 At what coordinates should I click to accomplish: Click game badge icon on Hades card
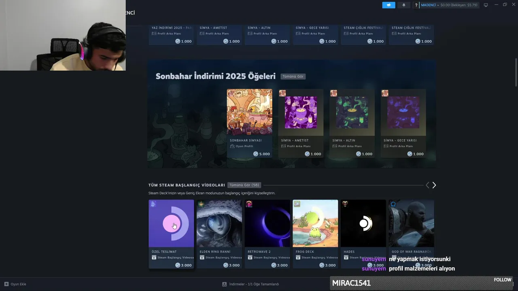tap(345, 204)
